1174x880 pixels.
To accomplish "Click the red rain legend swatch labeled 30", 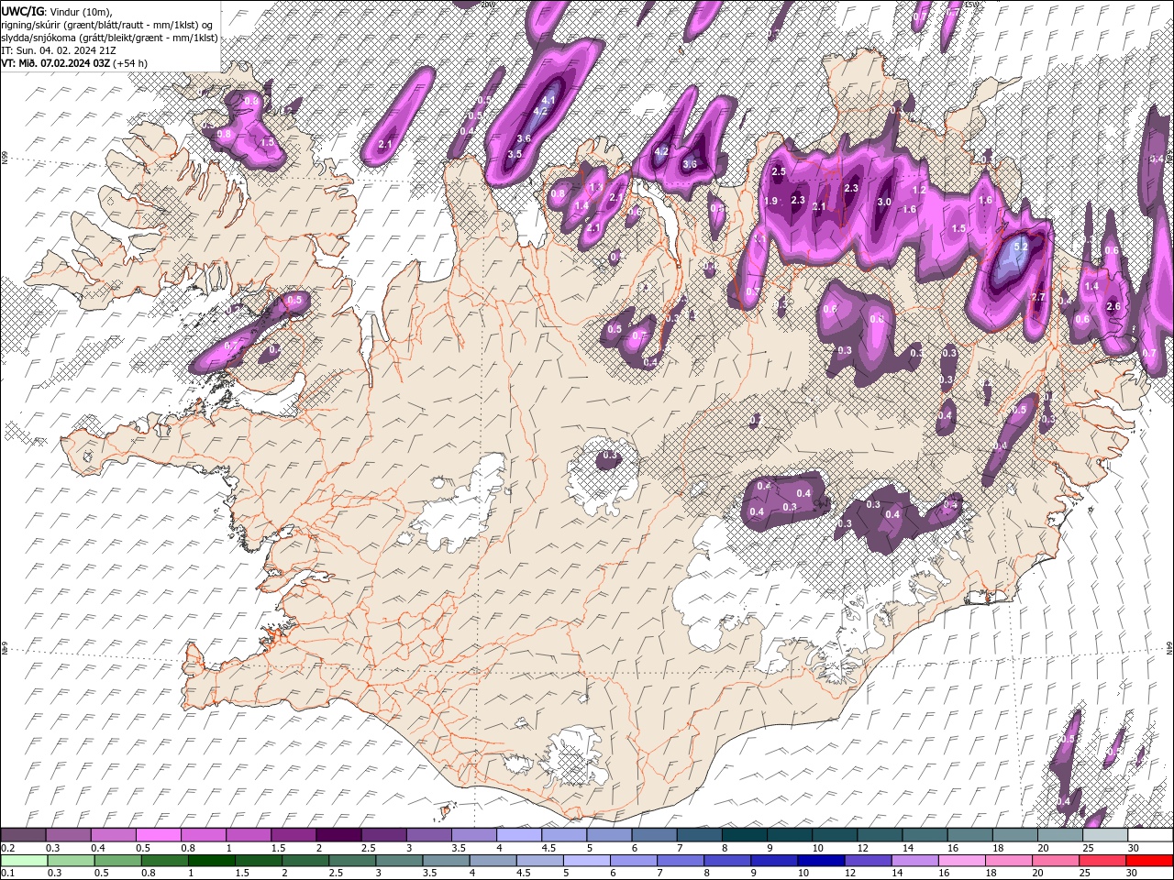I will pyautogui.click(x=1150, y=861).
